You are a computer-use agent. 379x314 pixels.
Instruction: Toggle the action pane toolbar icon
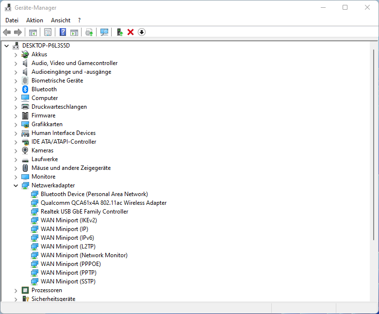pos(74,32)
